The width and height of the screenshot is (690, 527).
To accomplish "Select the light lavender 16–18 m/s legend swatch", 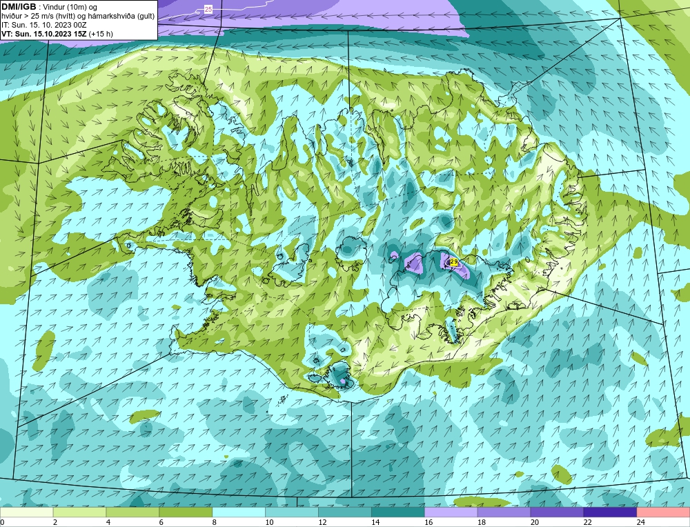I will click(x=451, y=513).
